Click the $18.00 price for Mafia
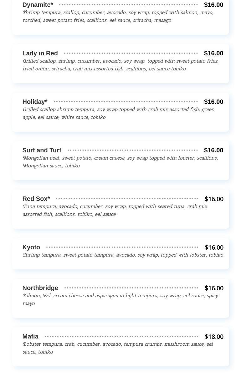241x377 pixels. click(x=214, y=337)
